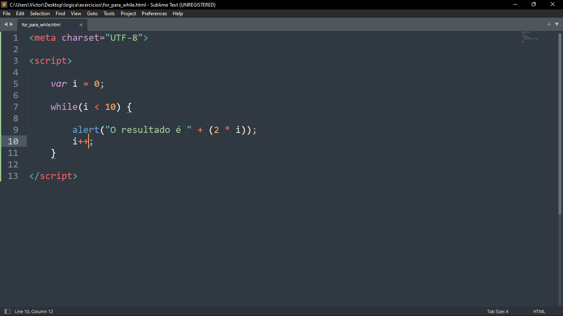The width and height of the screenshot is (563, 316).
Task: Click the while keyword
Action: pos(64,107)
